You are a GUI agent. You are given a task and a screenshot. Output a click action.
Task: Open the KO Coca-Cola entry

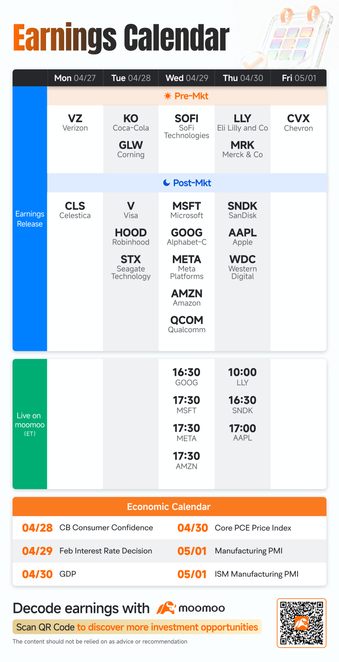[x=131, y=123]
